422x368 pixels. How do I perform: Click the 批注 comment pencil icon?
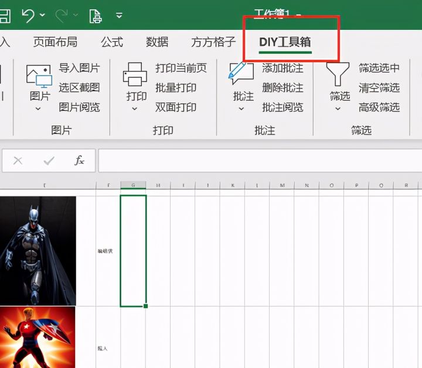tap(241, 74)
